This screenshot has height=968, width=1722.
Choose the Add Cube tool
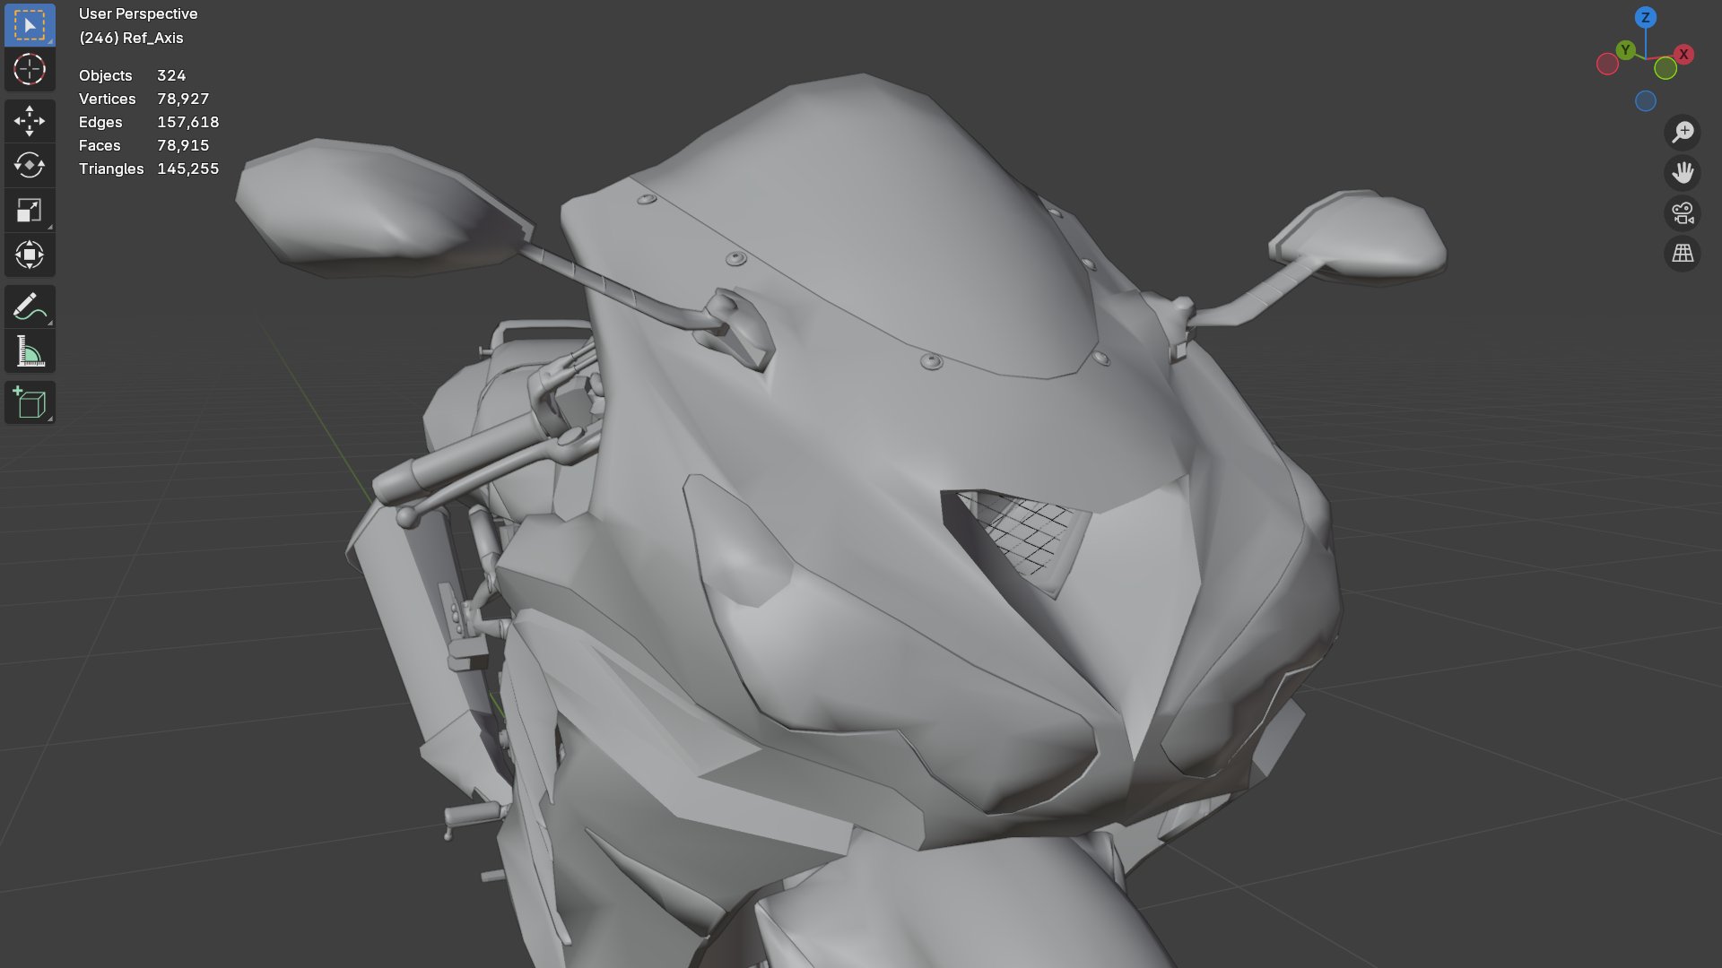(30, 402)
